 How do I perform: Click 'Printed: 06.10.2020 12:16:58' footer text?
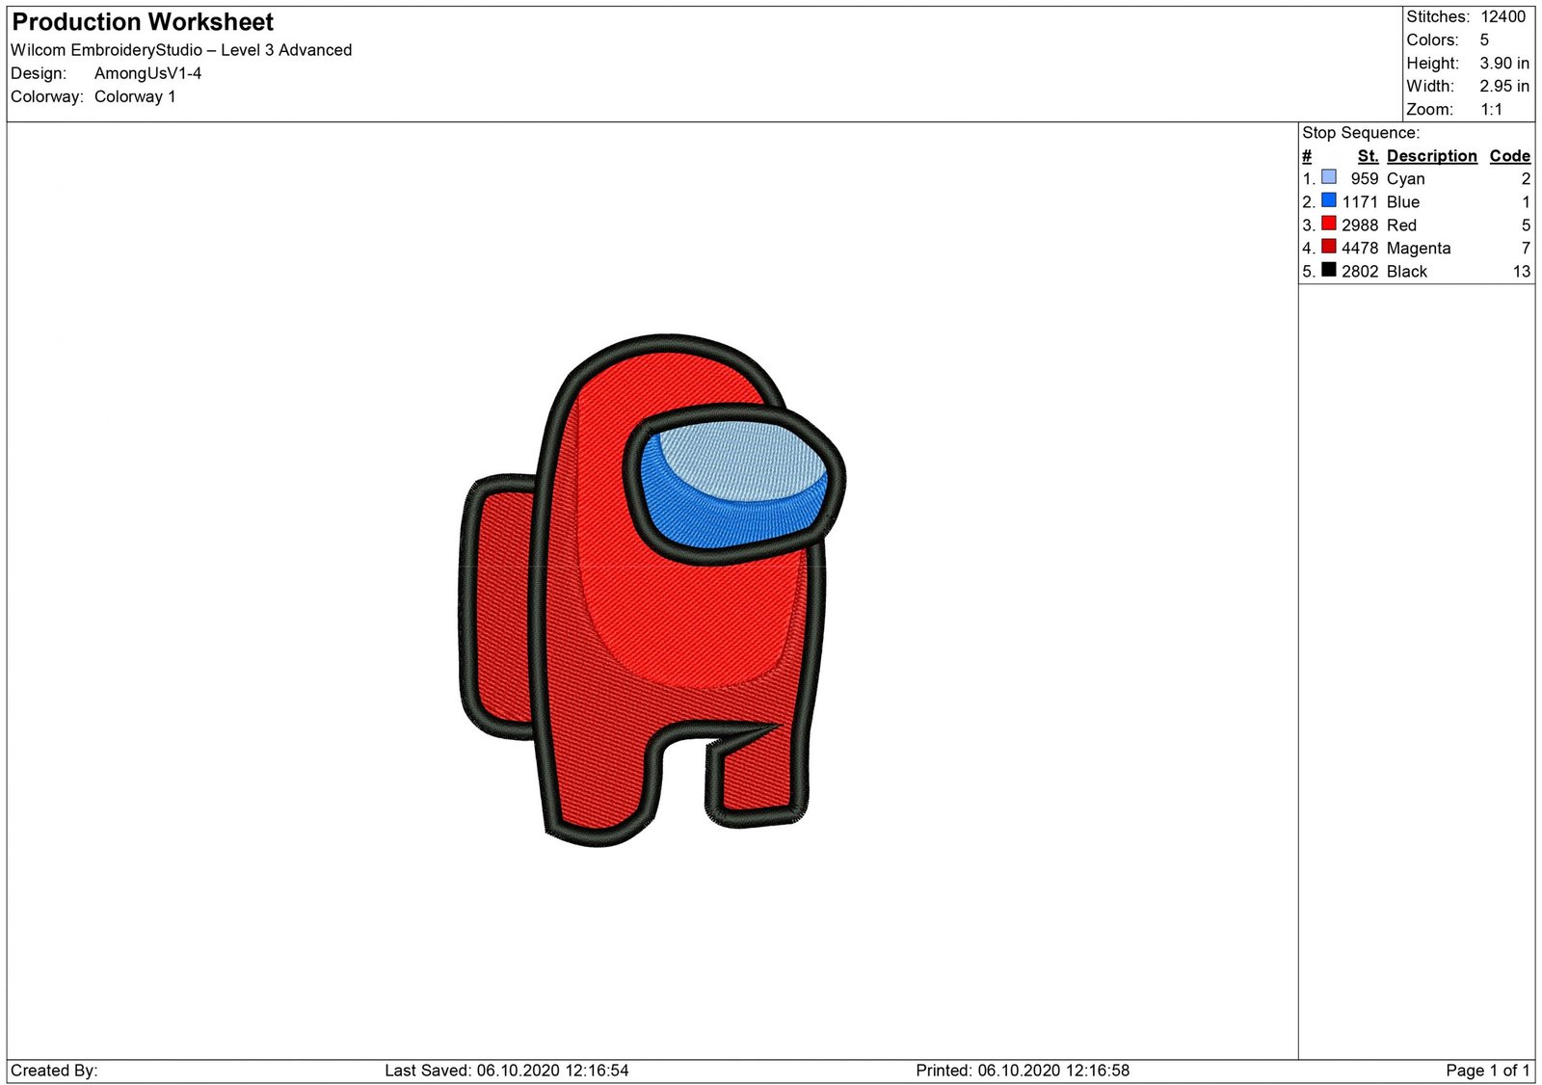pyautogui.click(x=1023, y=1071)
